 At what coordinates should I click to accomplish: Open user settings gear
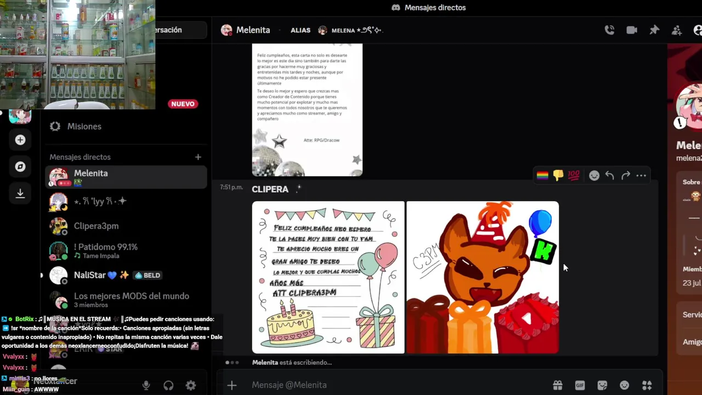[191, 385]
